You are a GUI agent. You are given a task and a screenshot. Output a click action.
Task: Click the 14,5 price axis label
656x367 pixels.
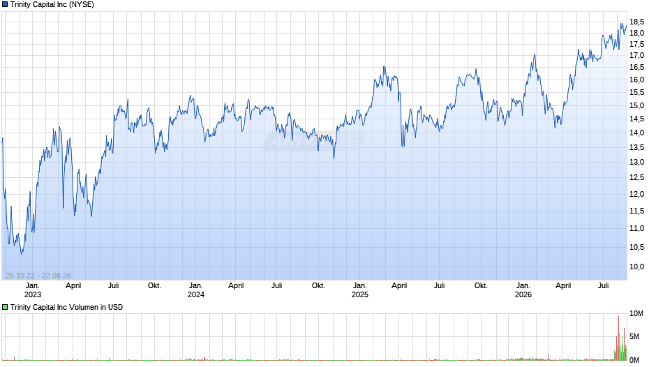[636, 119]
